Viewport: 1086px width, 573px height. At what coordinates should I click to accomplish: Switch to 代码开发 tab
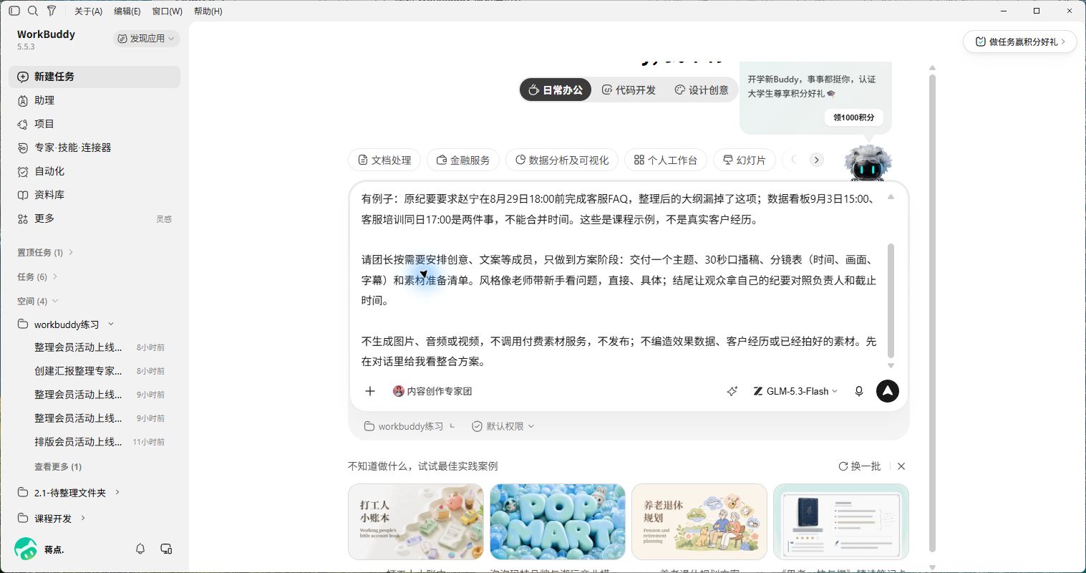click(x=629, y=90)
